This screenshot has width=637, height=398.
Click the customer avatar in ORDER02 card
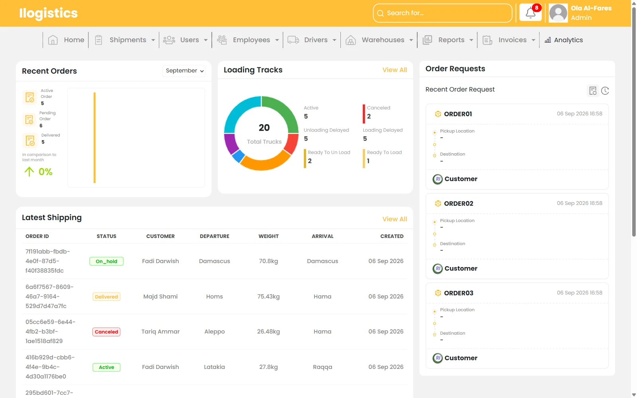pos(438,269)
